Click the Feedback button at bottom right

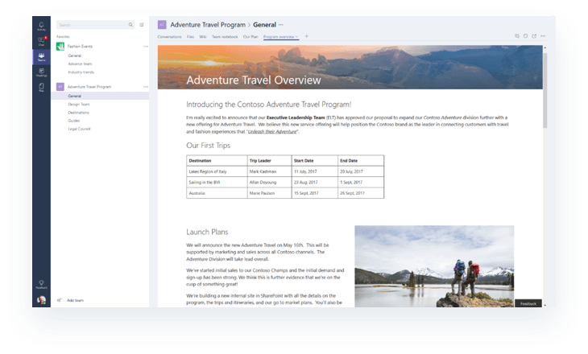528,303
